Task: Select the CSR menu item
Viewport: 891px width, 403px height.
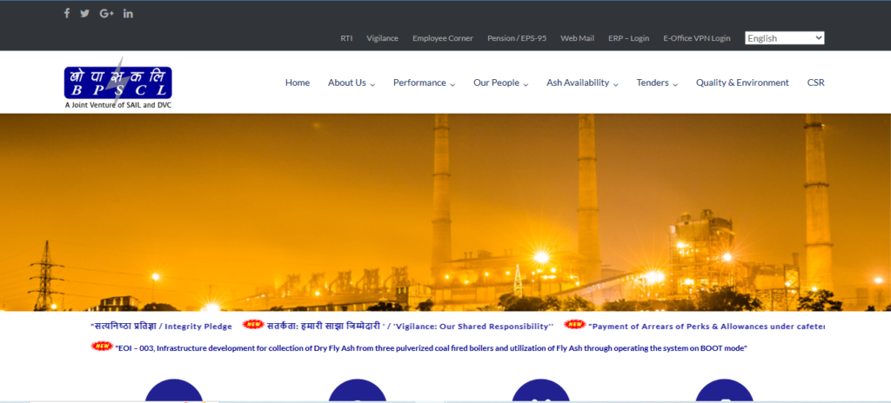Action: (x=815, y=83)
